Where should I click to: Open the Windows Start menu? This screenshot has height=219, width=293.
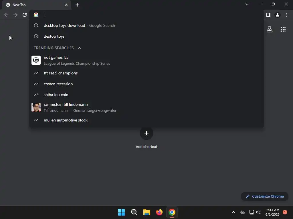121,212
